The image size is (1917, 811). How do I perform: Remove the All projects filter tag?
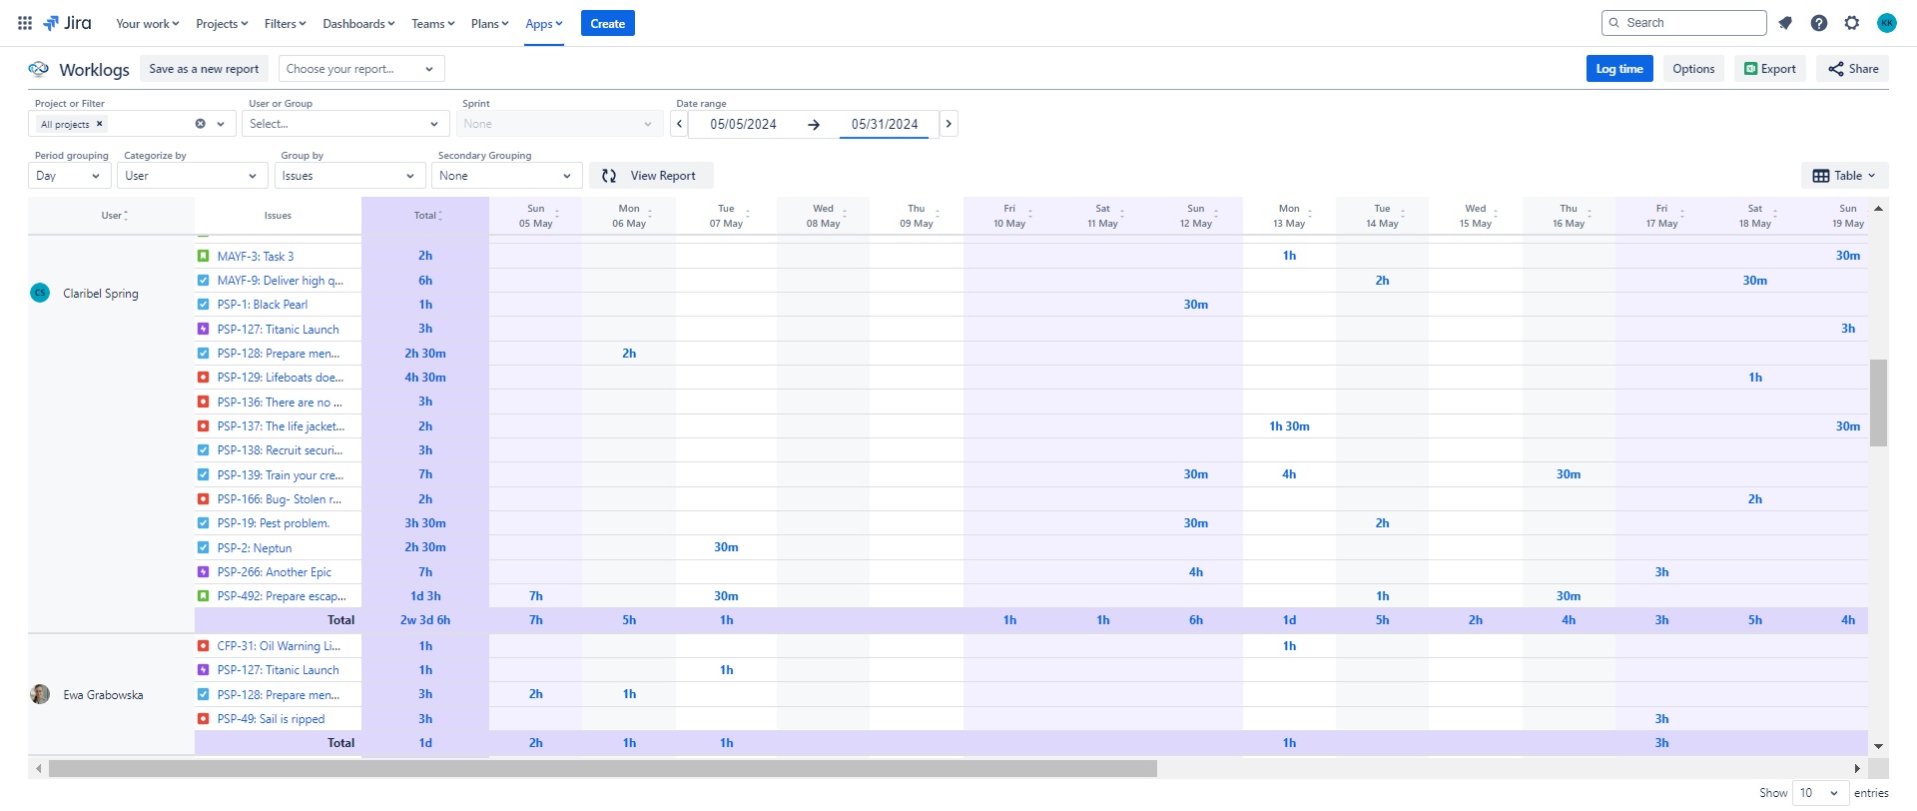click(99, 124)
